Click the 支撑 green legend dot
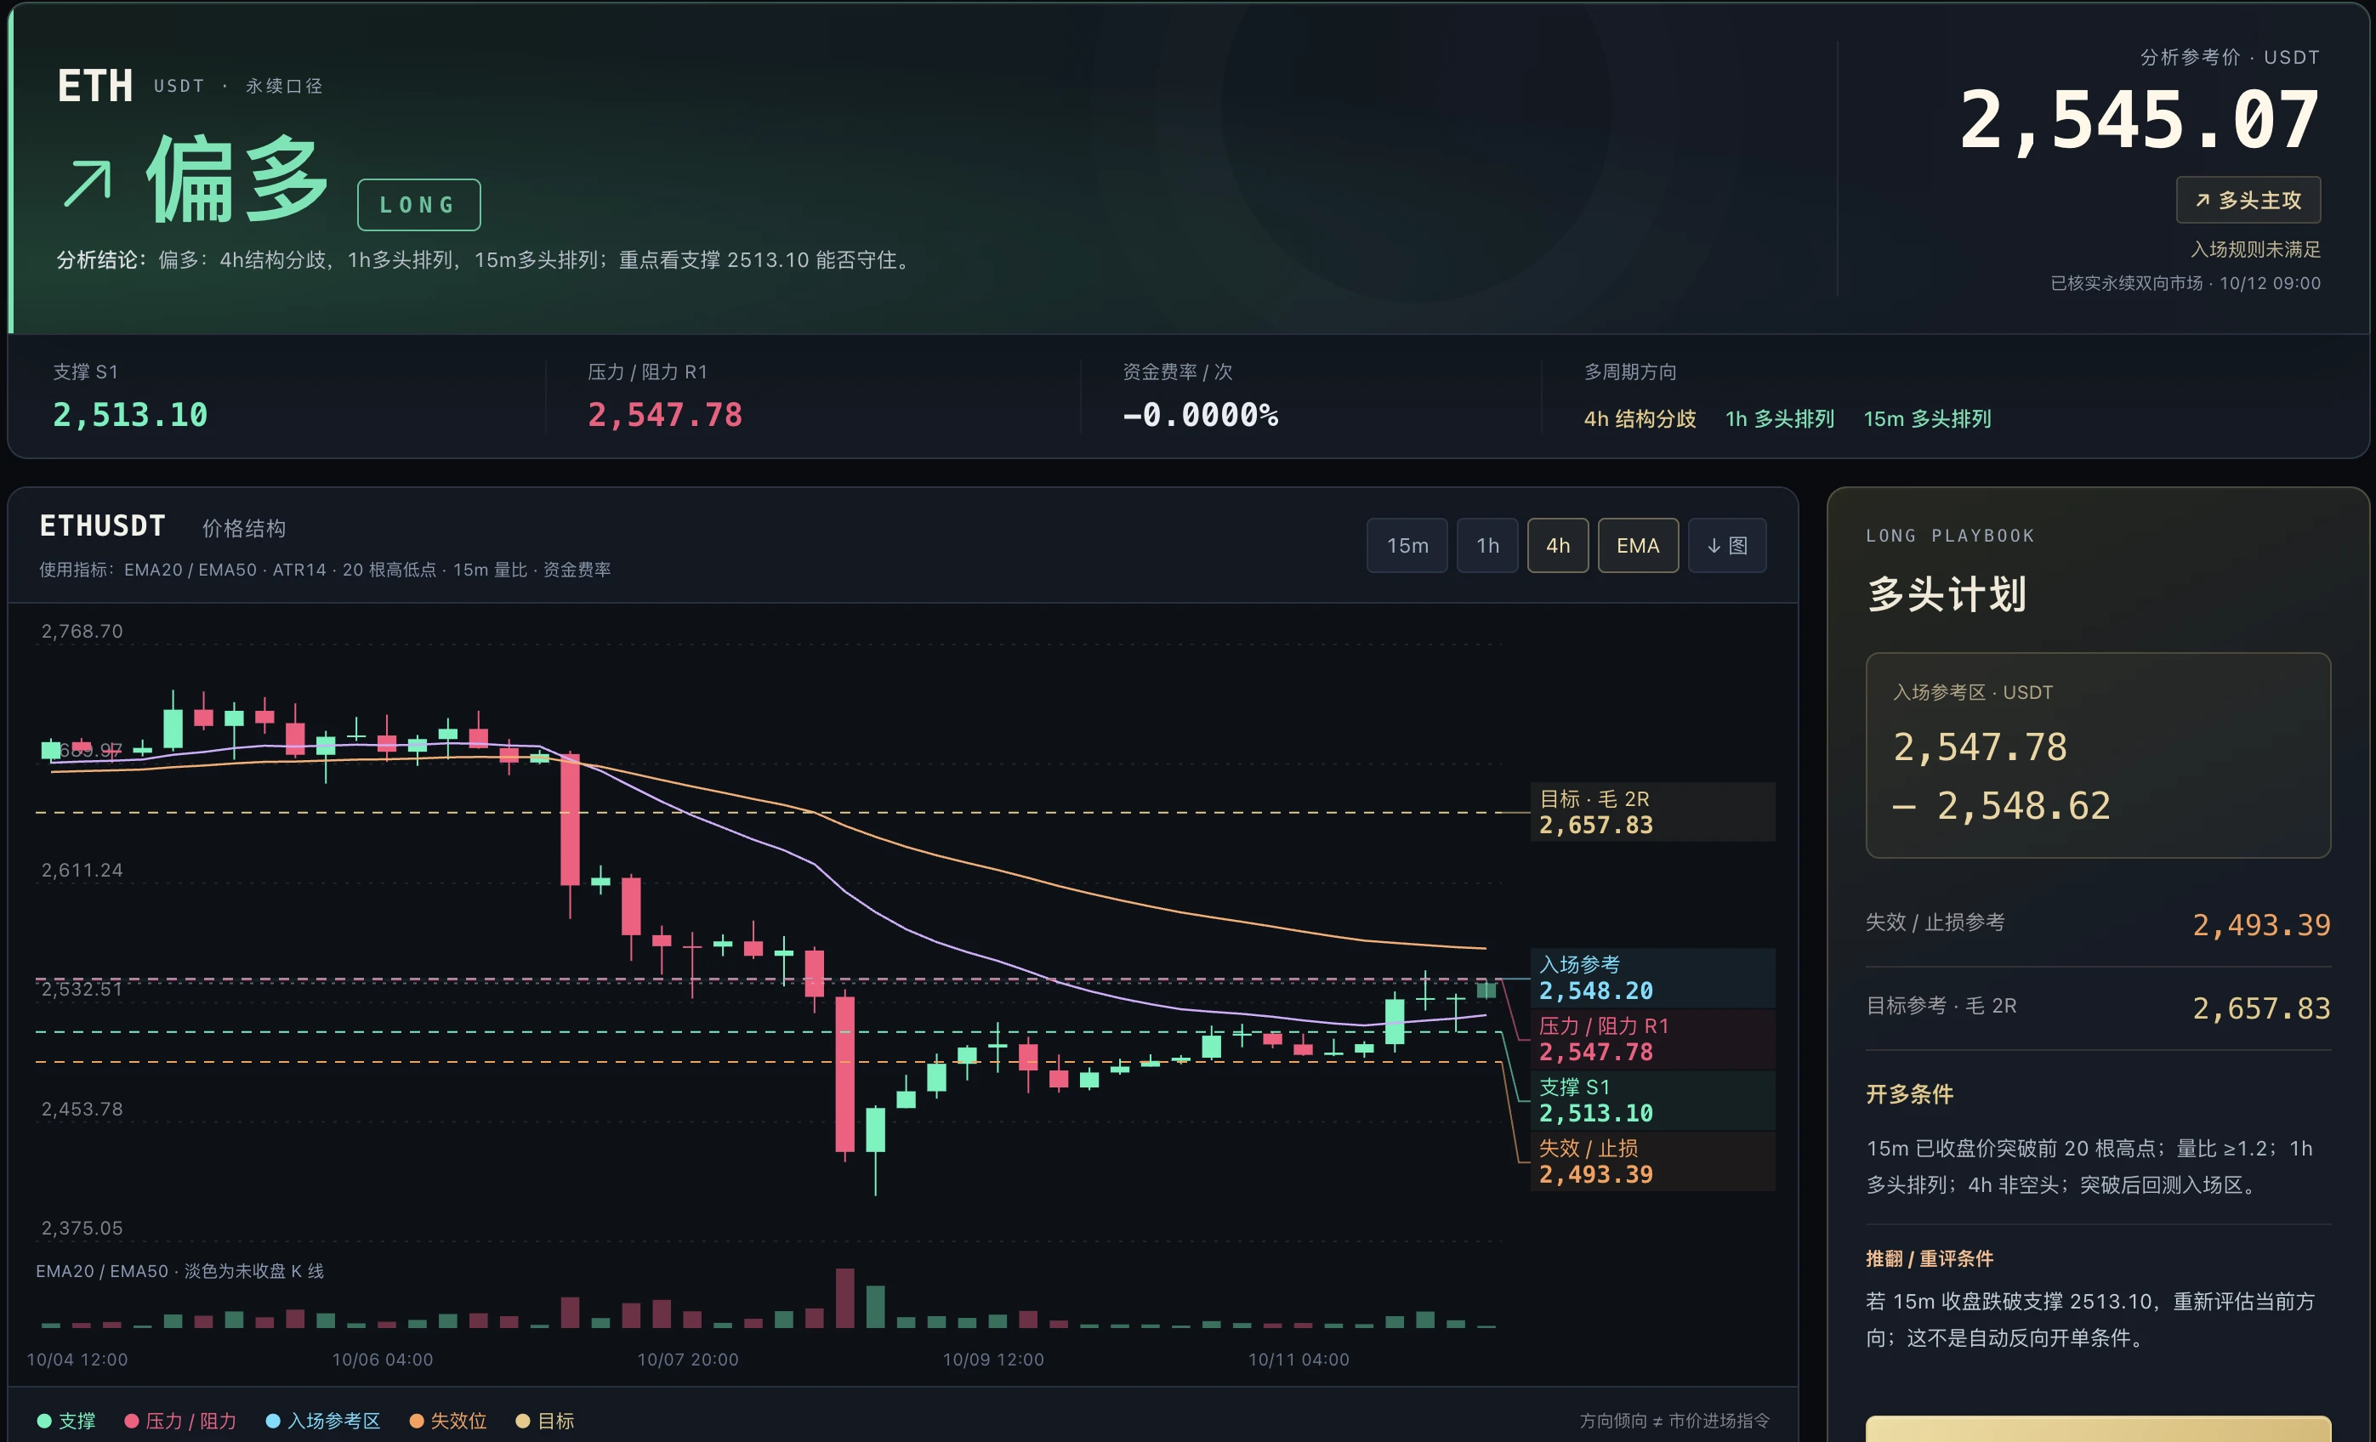The width and height of the screenshot is (2376, 1442). coord(44,1421)
